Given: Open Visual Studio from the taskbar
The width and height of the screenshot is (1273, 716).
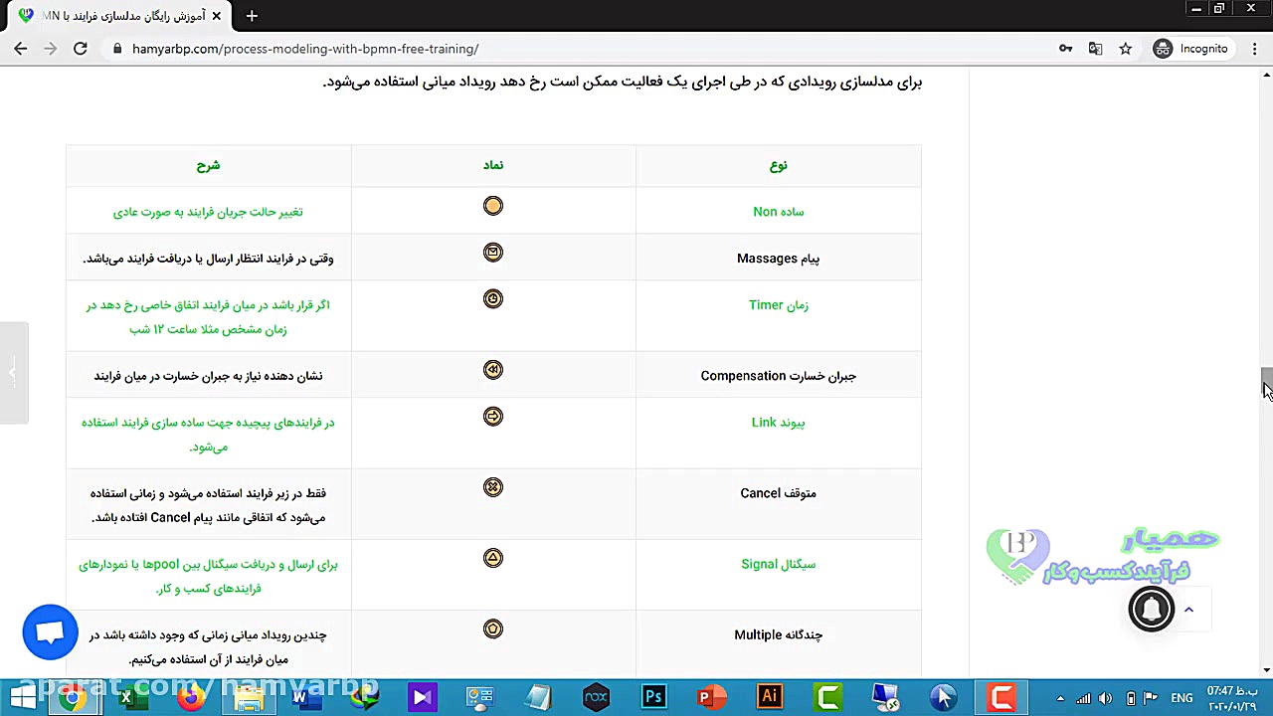Looking at the screenshot, I should [423, 697].
